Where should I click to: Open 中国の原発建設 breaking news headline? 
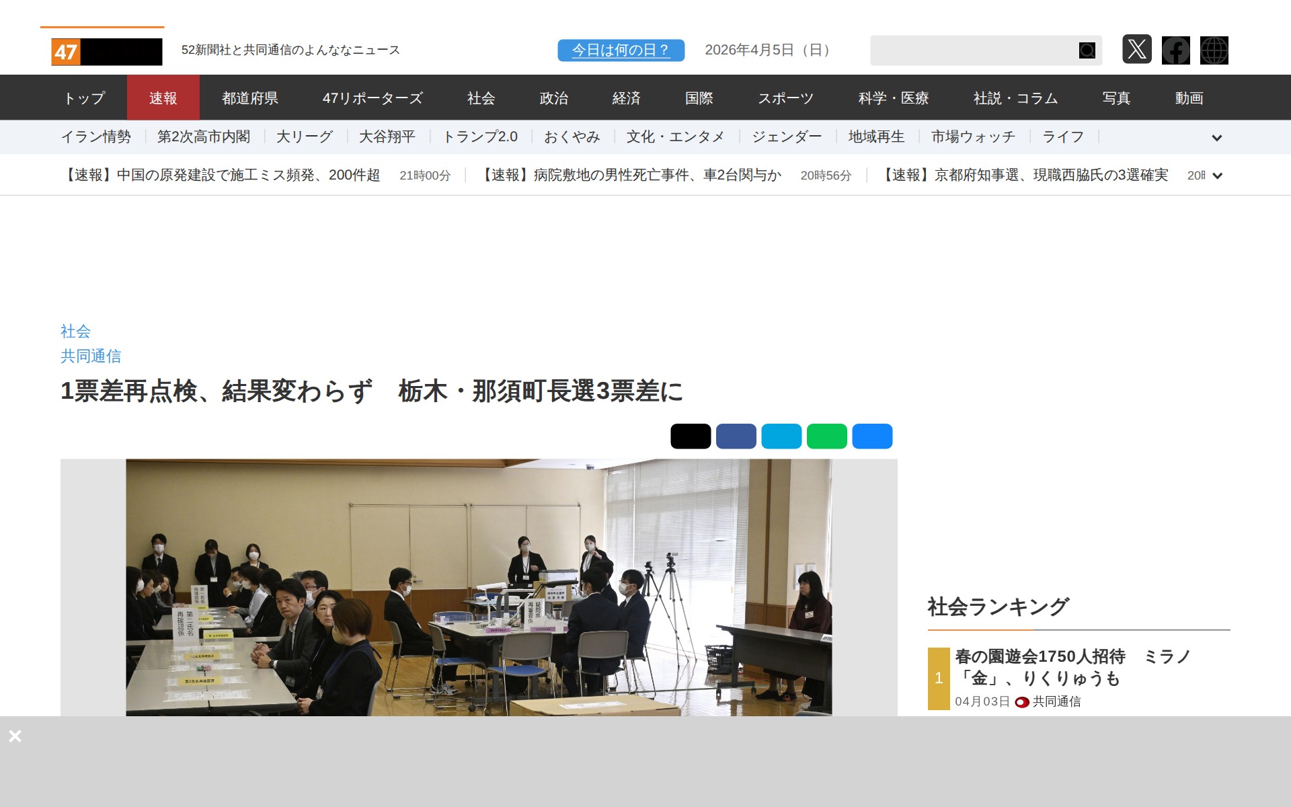pyautogui.click(x=221, y=176)
